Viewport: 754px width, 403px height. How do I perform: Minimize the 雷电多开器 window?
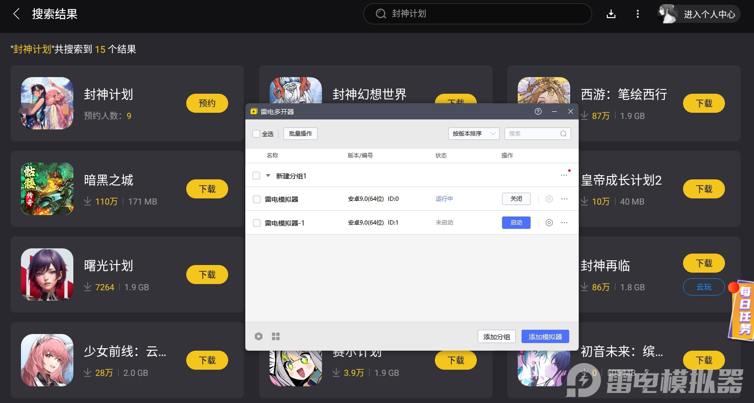[554, 111]
